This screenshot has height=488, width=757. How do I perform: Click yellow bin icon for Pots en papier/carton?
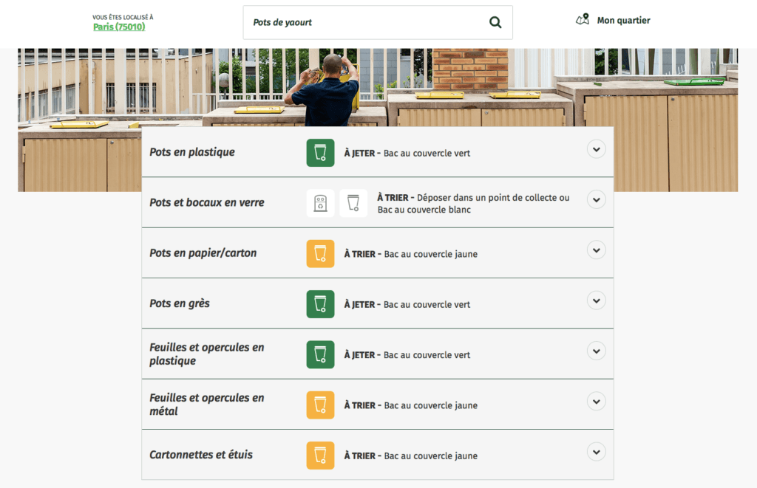320,254
